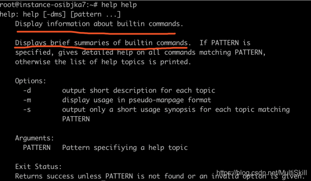Click the 'Options:' heading
Image resolution: width=311 pixels, height=181 pixels.
pos(31,81)
